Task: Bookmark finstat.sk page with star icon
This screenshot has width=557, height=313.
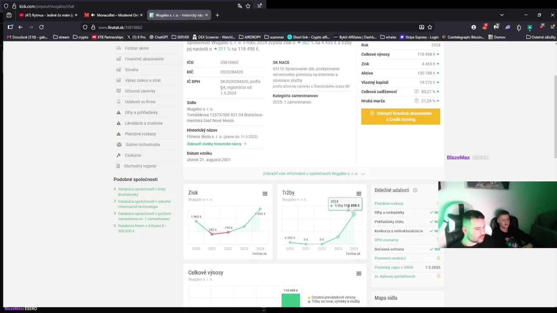Action: [x=430, y=27]
